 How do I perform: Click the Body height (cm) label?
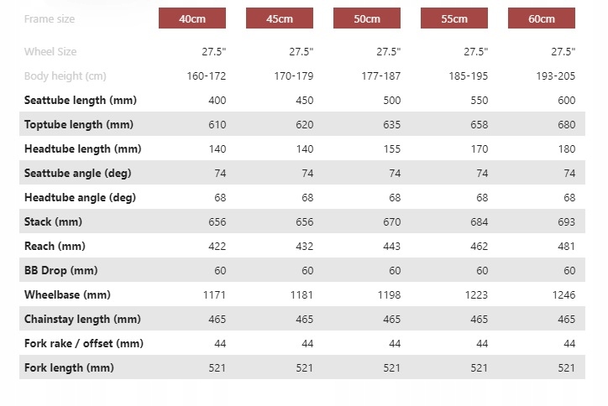click(x=66, y=76)
